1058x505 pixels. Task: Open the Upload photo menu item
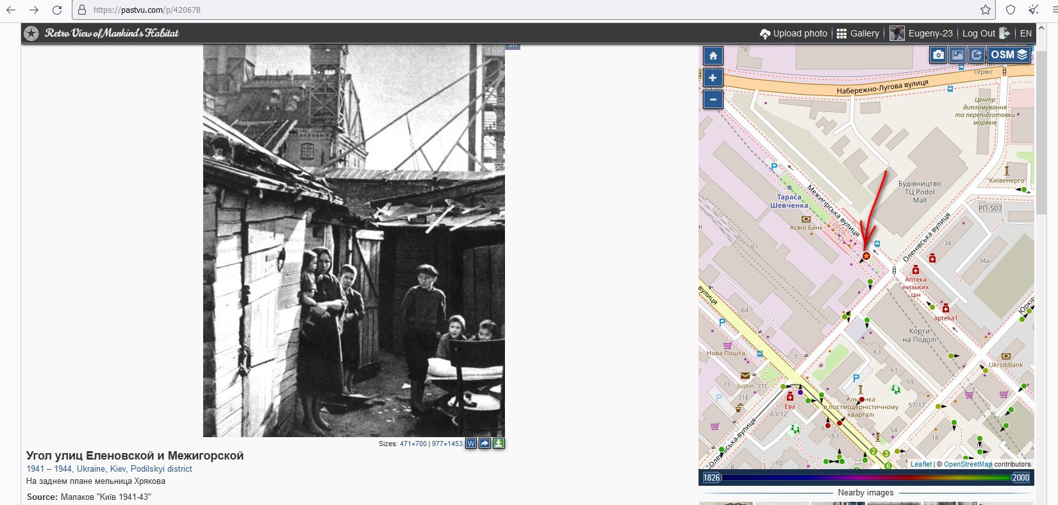coord(793,33)
